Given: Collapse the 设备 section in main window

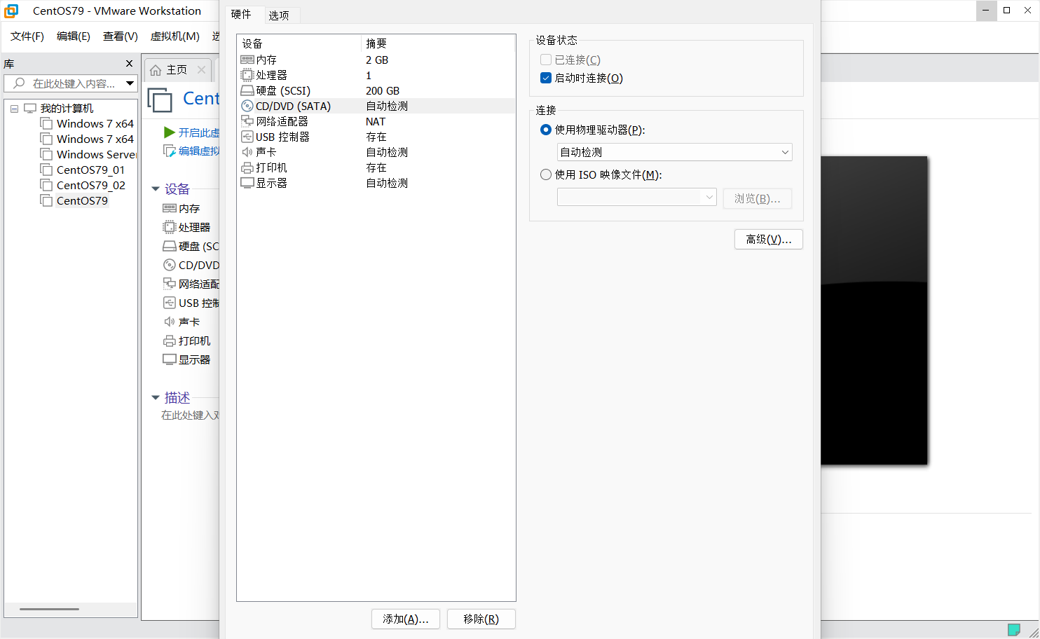Looking at the screenshot, I should [x=156, y=189].
